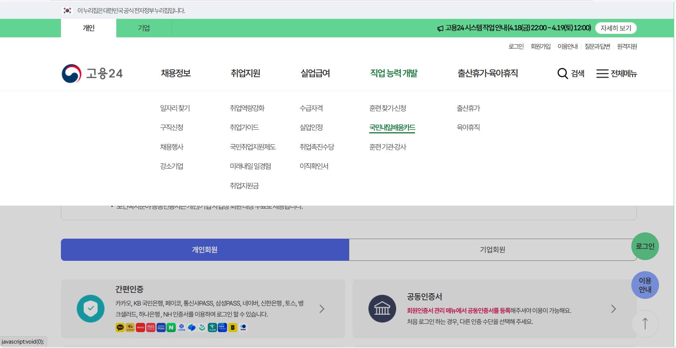
Task: Click the round blue 이용안내 floating button
Action: [x=645, y=285]
